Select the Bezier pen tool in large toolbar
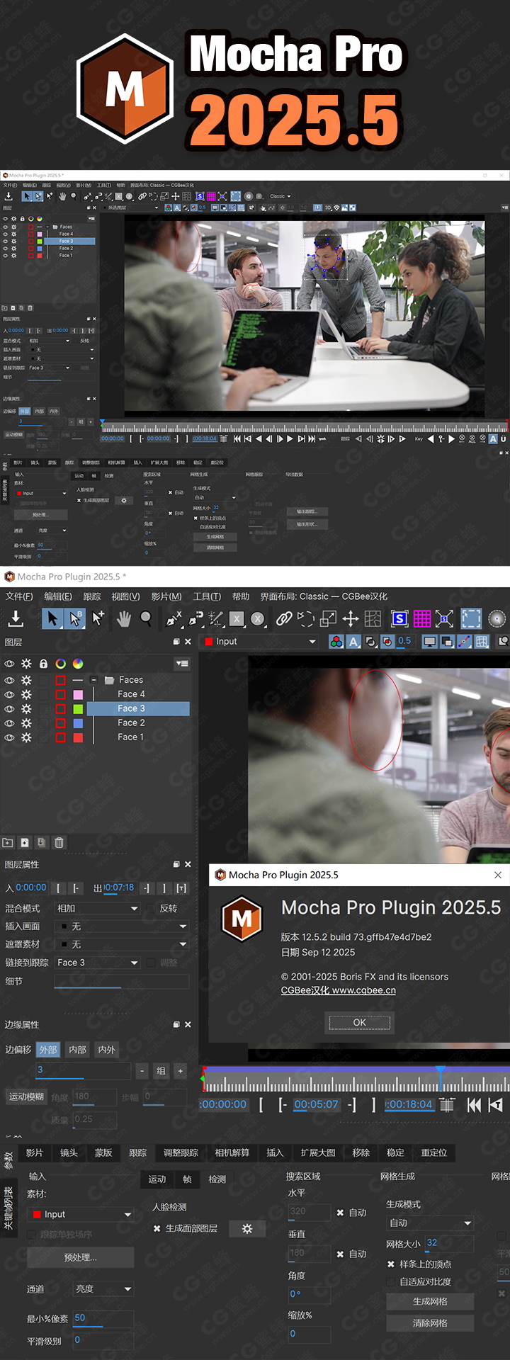The width and height of the screenshot is (510, 1360). pos(195,618)
